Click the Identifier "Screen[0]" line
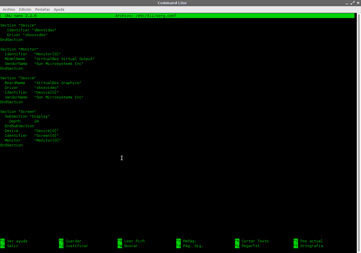This screenshot has height=253, width=361. [32, 135]
